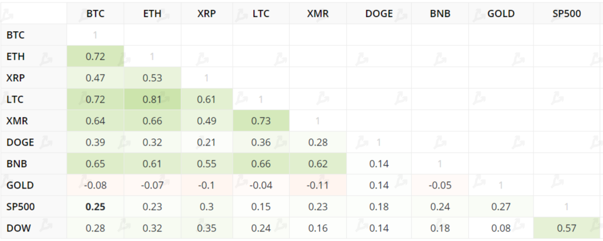Screen dimensions: 603x241
Task: Click the BNB row label
Action: pos(16,164)
